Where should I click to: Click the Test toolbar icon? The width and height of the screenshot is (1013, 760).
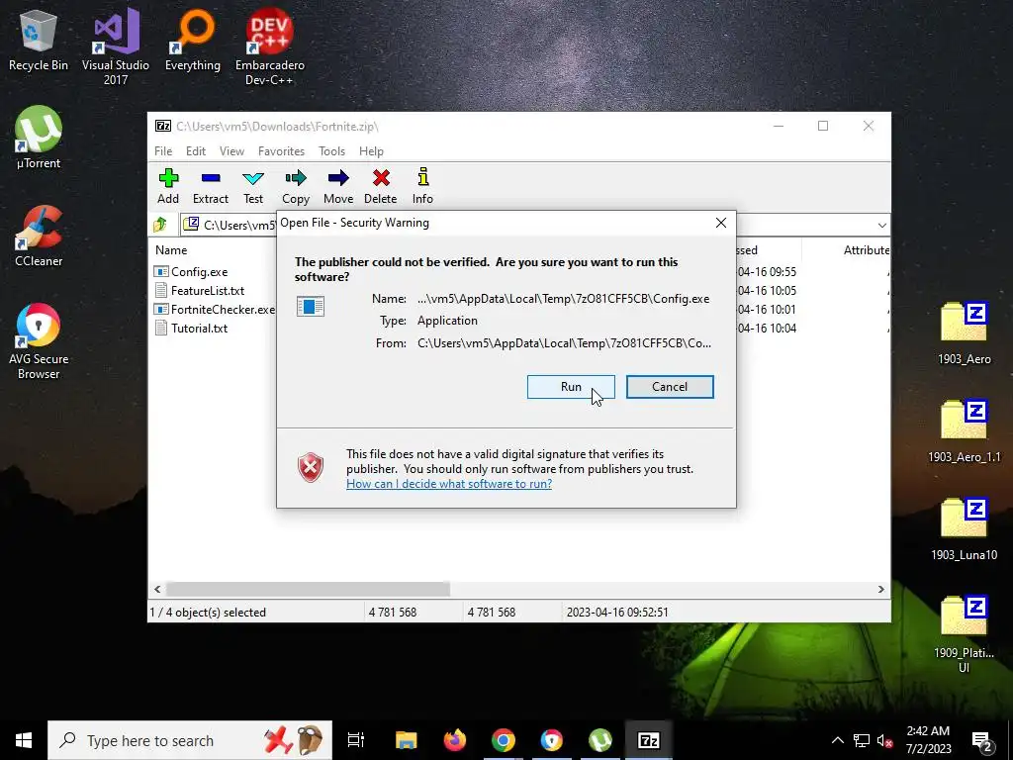tap(253, 186)
